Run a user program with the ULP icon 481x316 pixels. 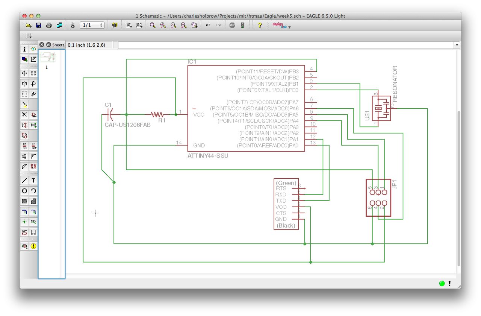139,25
